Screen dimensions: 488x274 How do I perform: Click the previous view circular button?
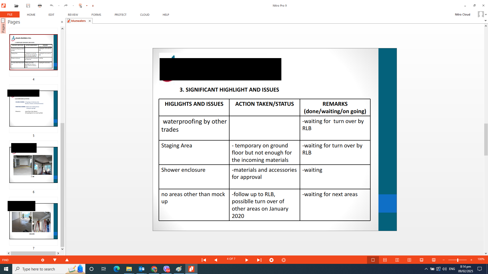click(271, 260)
